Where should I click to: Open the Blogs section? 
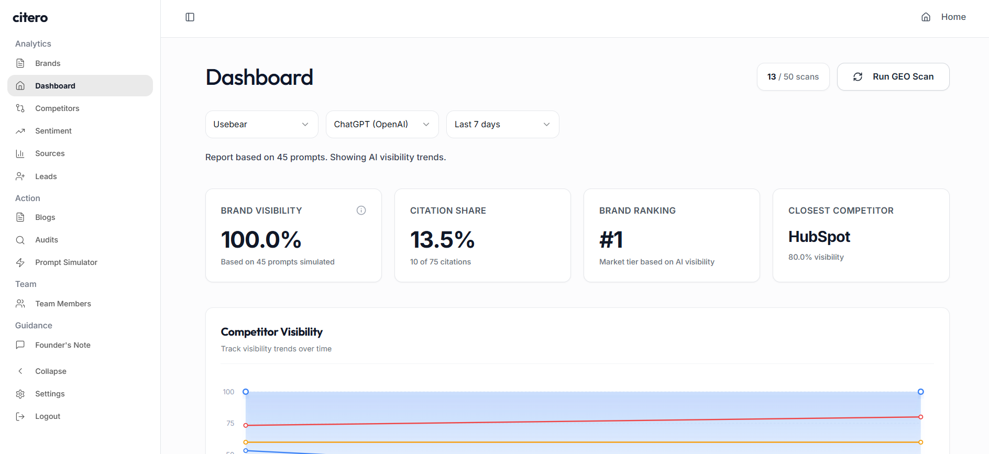click(x=80, y=217)
